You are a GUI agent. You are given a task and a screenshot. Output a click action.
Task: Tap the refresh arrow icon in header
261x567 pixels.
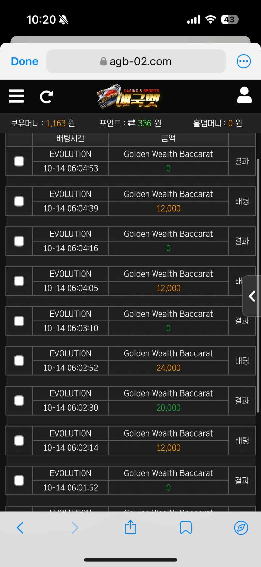point(46,97)
